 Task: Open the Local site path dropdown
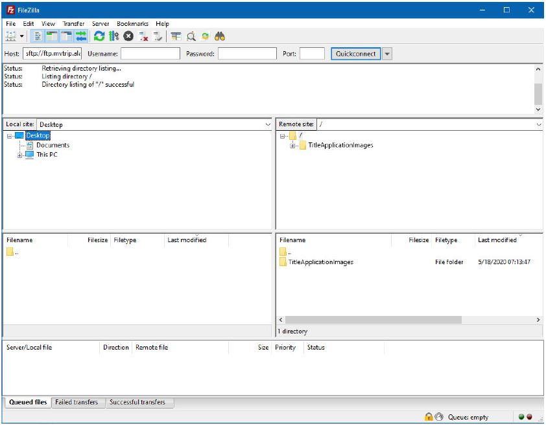pyautogui.click(x=268, y=124)
